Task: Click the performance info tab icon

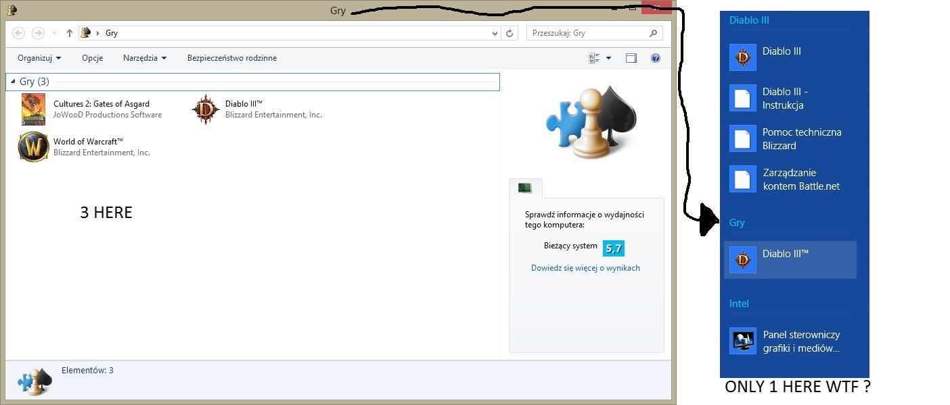Action: point(525,188)
